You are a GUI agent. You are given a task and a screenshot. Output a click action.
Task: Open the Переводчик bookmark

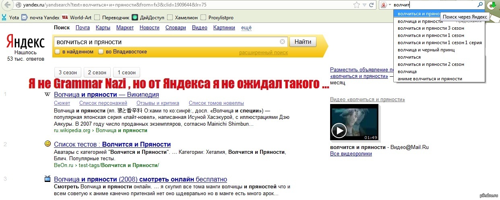pyautogui.click(x=112, y=17)
